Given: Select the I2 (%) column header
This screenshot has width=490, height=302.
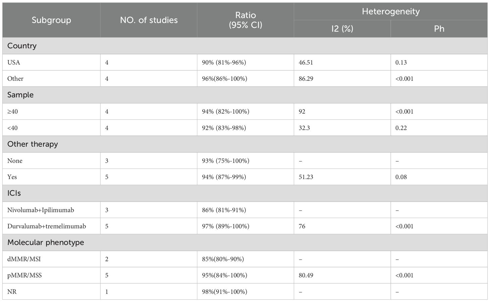Looking at the screenshot, I should [x=342, y=29].
